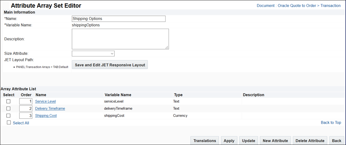Select the Shipping Cost row checkbox
The height and width of the screenshot is (145, 346).
[8, 116]
